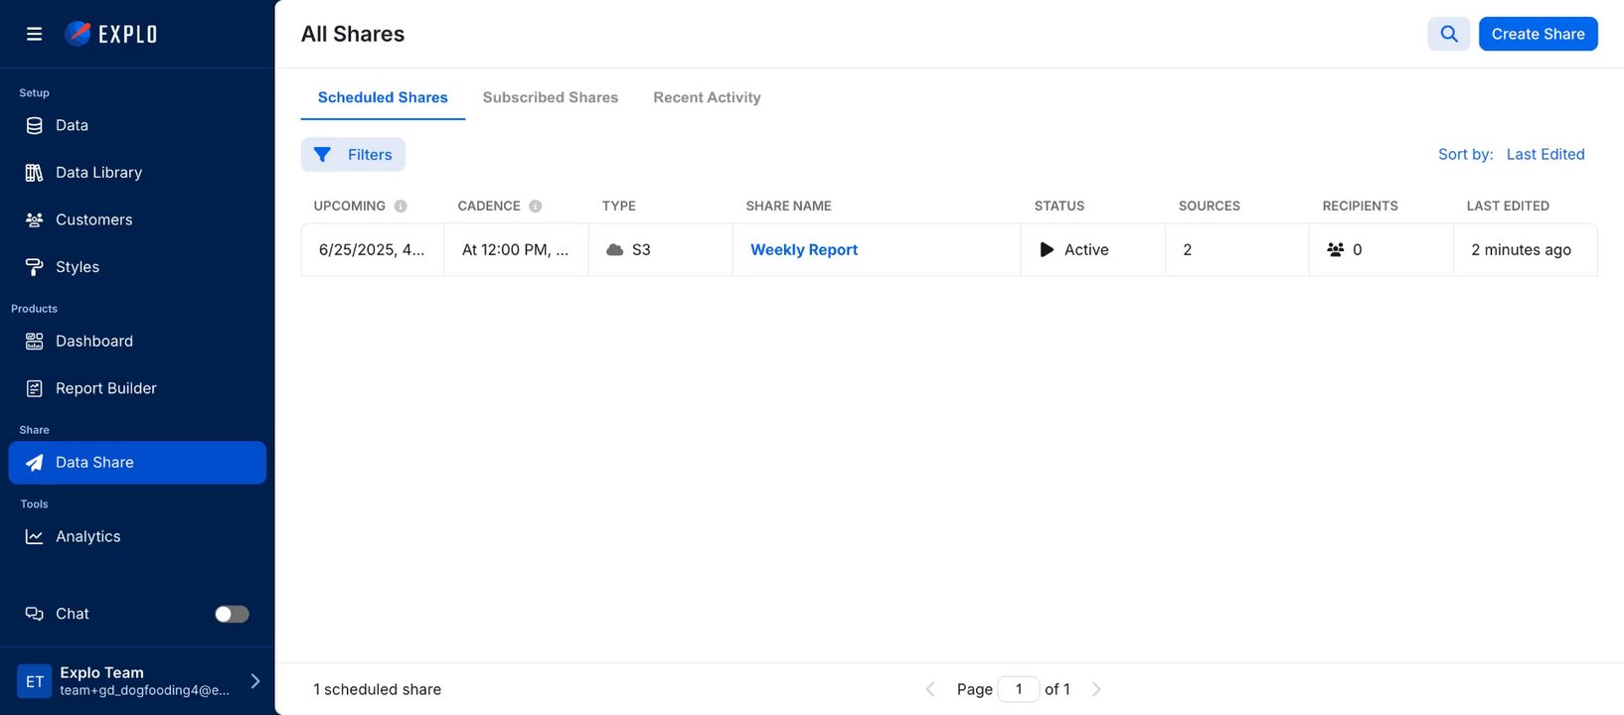Screen dimensions: 1624x715
Task: Open the Sort by Last Edited dropdown
Action: point(1544,154)
